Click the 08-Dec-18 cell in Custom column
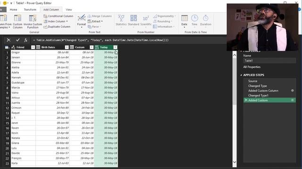Viewport: 302px width, 169px height. [82, 77]
